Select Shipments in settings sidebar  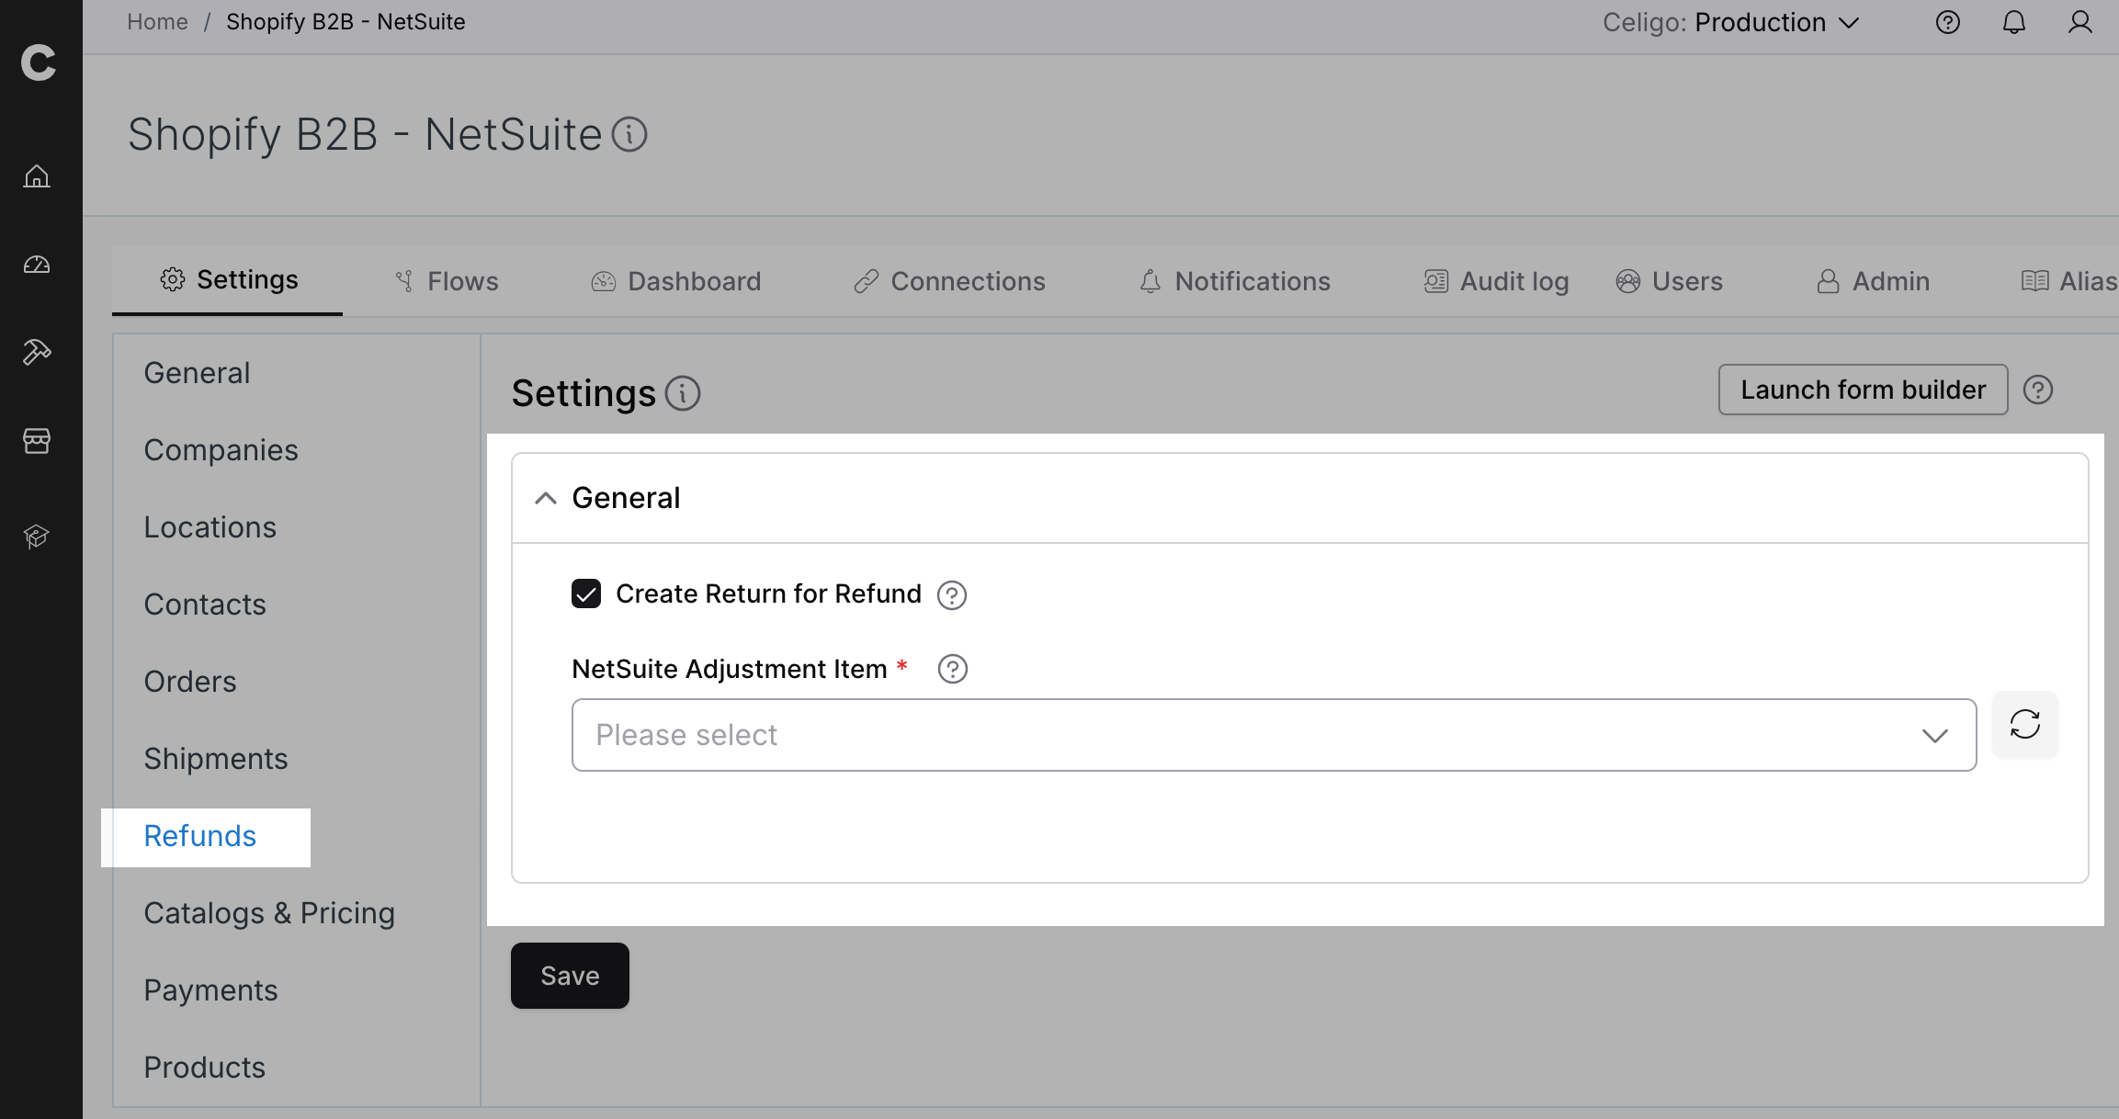pyautogui.click(x=216, y=759)
